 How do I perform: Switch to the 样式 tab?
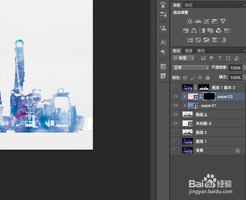click(x=189, y=5)
